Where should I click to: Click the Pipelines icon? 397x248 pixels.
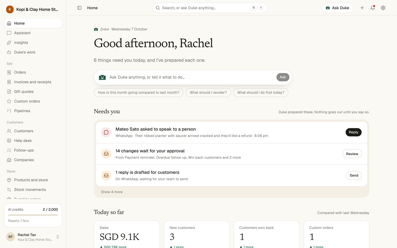click(9, 110)
